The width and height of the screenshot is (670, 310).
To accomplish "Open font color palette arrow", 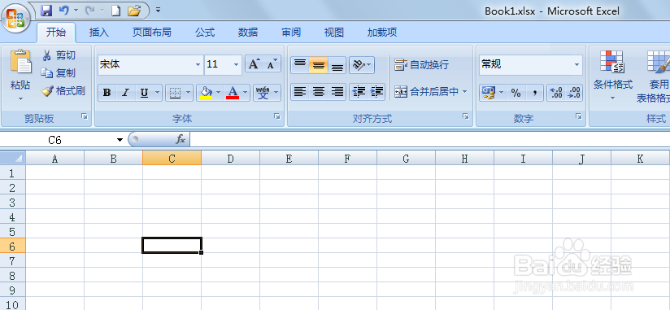I will point(246,93).
